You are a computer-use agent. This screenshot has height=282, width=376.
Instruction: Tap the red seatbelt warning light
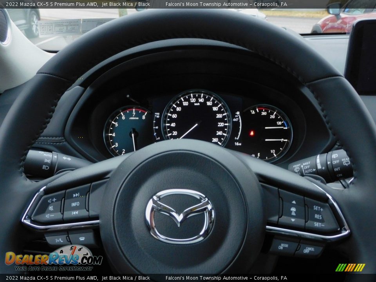[x=251, y=133]
